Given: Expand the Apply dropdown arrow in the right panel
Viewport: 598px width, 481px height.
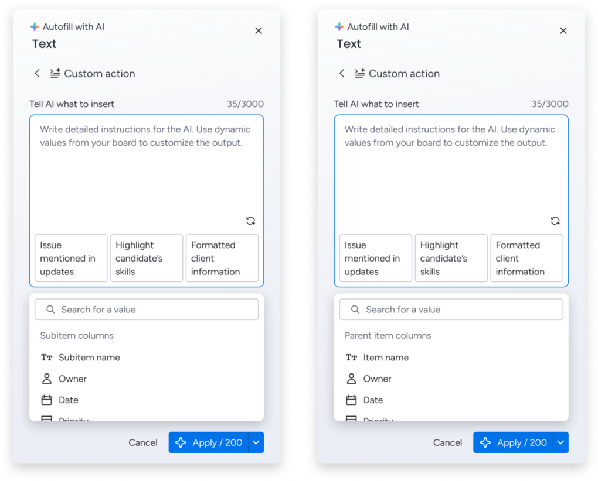Looking at the screenshot, I should pos(560,442).
